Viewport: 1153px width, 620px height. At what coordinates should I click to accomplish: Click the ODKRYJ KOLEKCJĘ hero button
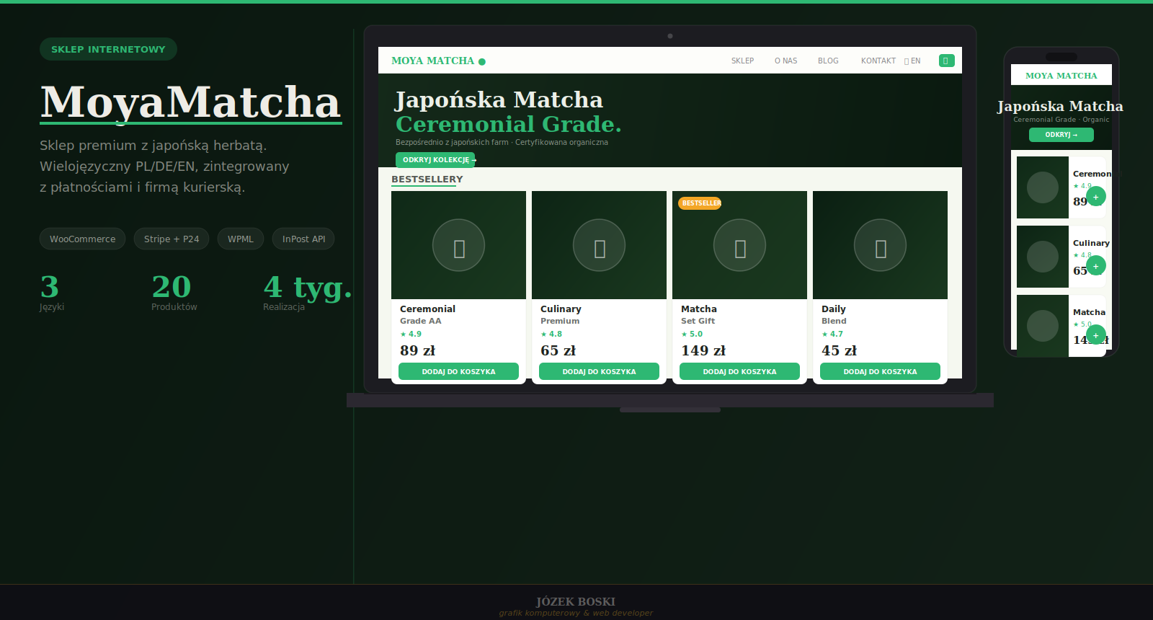tap(435, 160)
